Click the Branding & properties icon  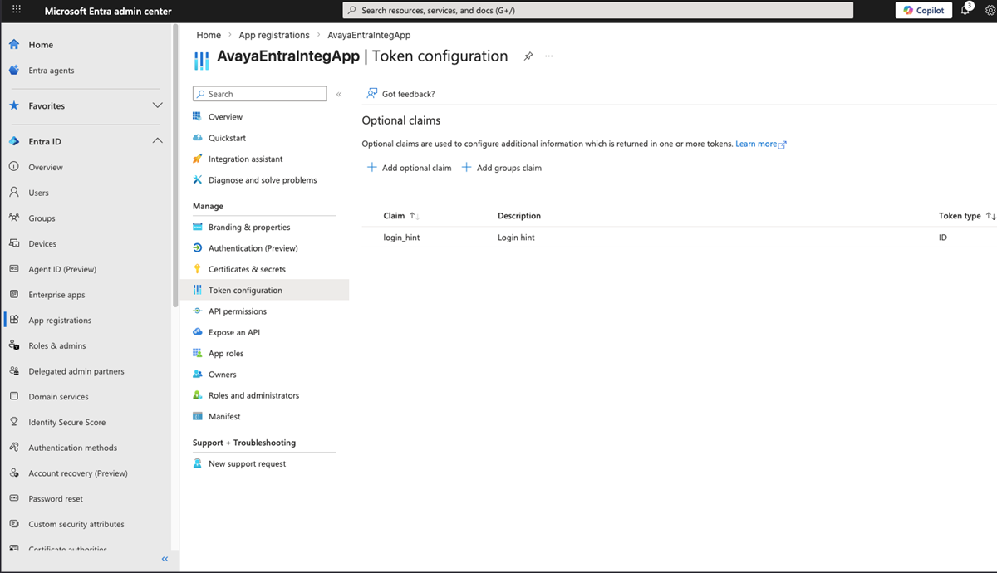[x=198, y=227]
